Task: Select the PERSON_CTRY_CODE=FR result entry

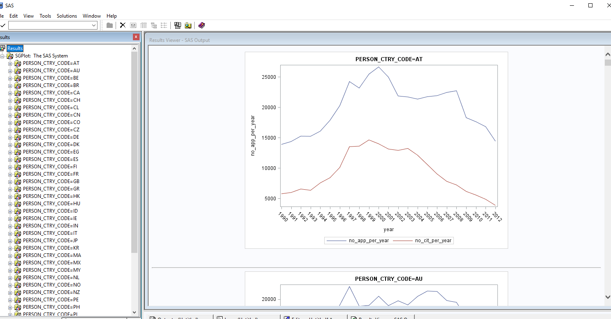Action: (x=51, y=174)
